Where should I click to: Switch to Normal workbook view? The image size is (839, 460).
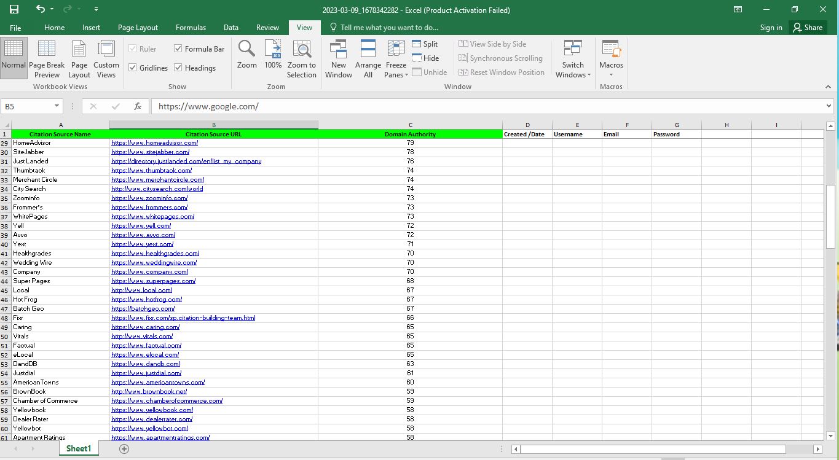(14, 58)
